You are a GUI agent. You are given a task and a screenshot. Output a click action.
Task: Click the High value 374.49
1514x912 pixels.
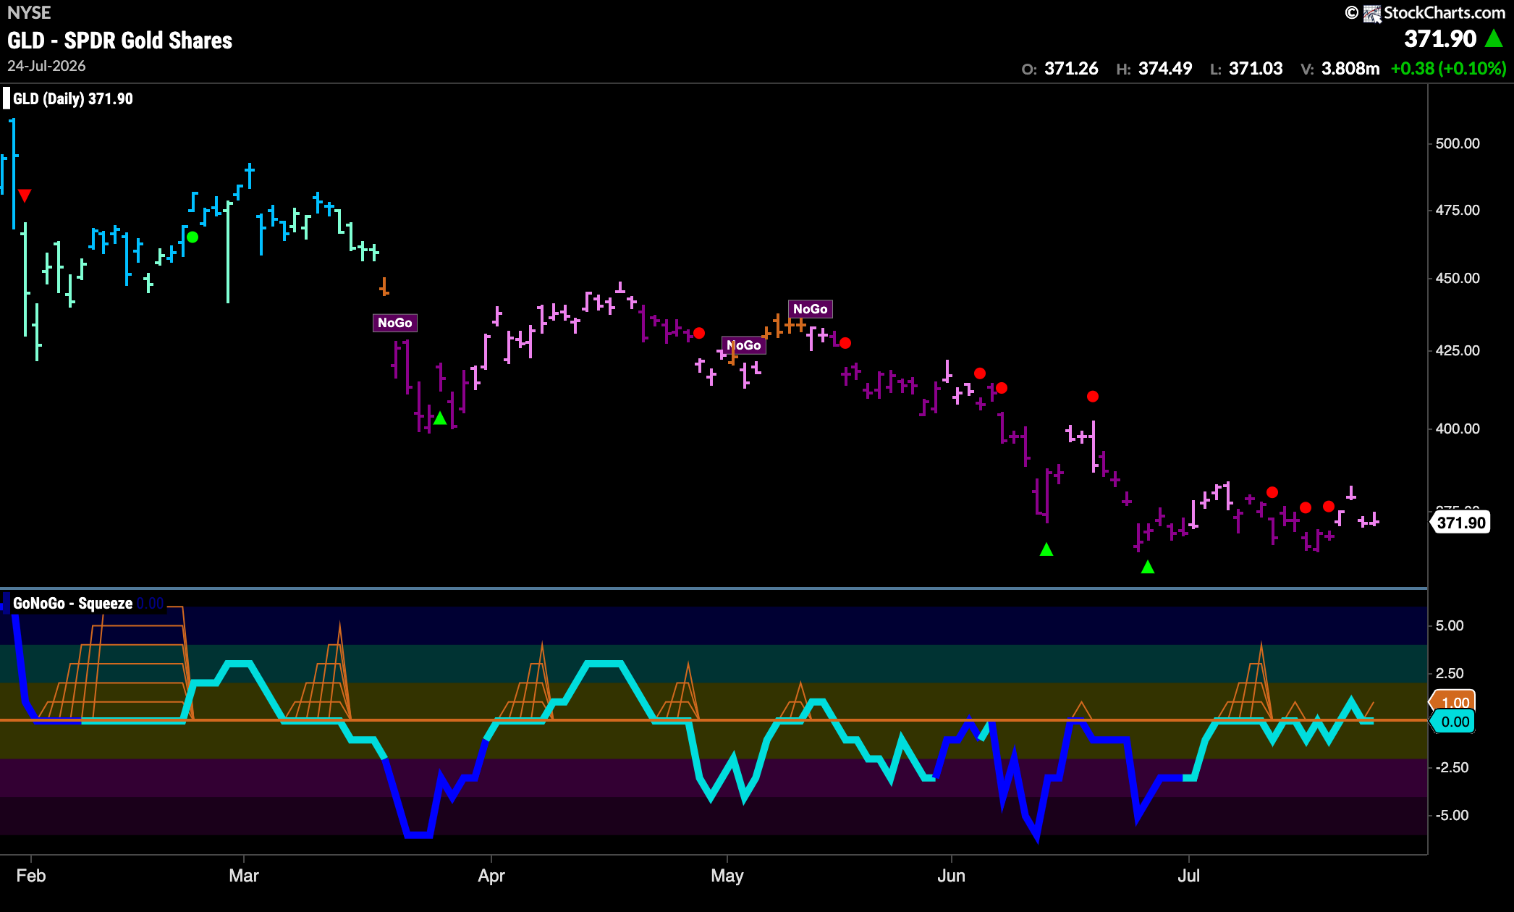[x=1165, y=69]
